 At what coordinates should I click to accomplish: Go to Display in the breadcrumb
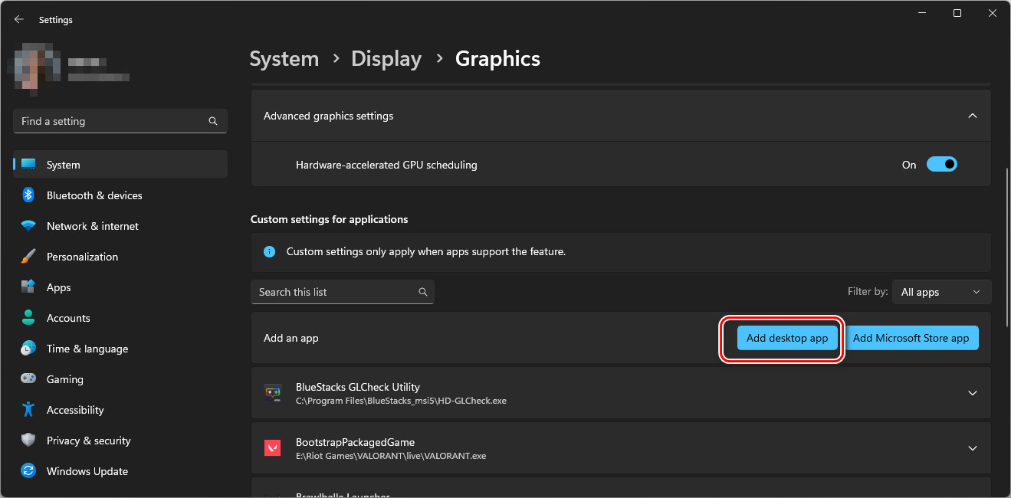coord(386,59)
